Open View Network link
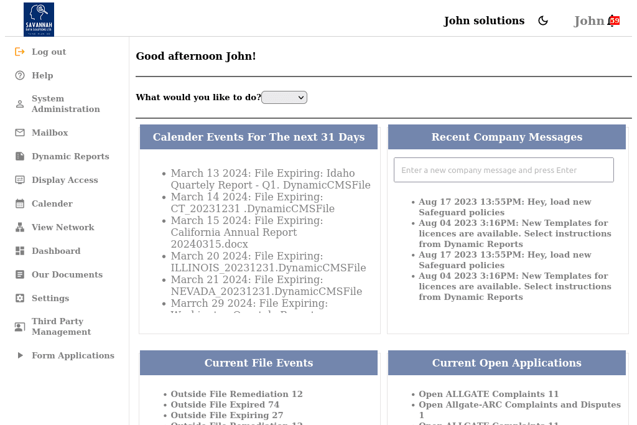This screenshot has width=637, height=425. click(x=63, y=227)
